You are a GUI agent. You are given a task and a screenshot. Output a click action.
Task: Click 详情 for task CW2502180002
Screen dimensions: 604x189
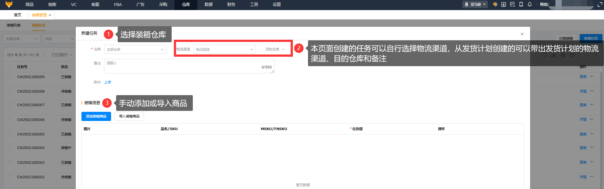click(x=583, y=177)
